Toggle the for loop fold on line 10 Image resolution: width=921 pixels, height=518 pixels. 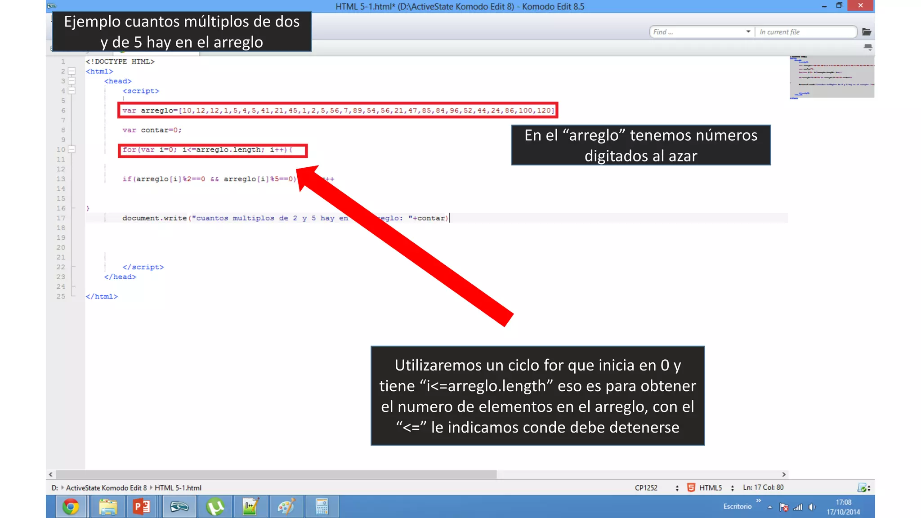(72, 149)
